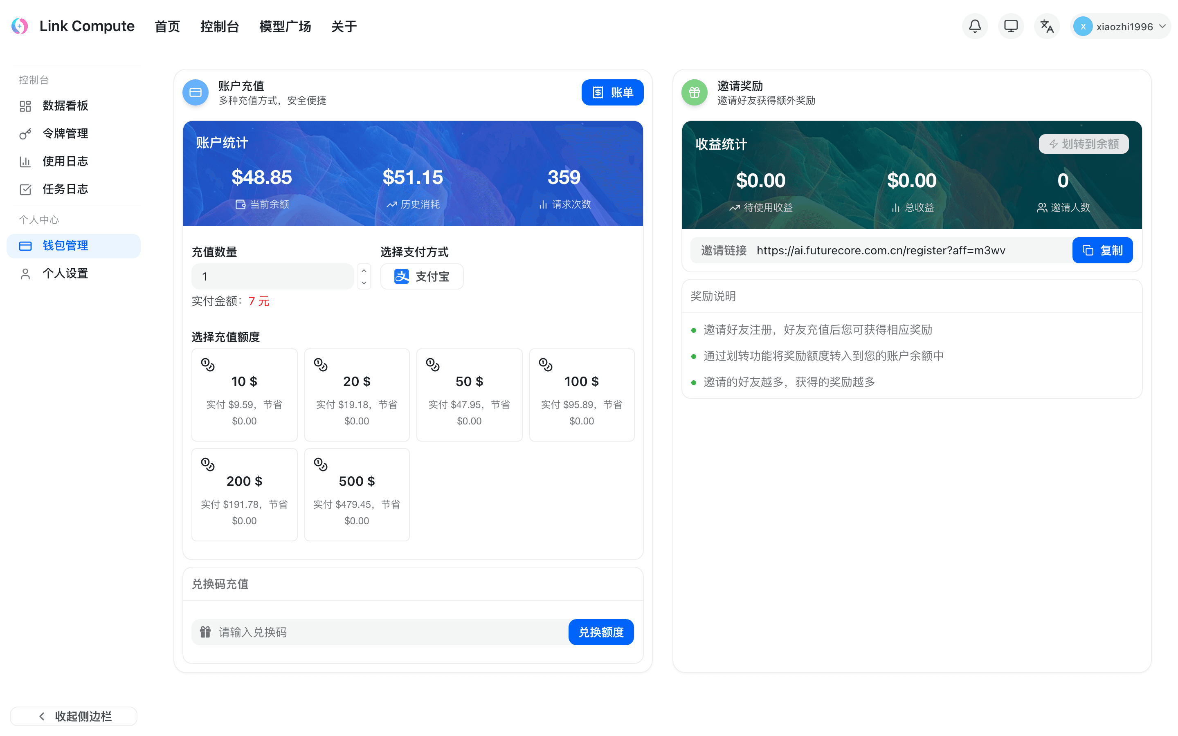1178x736 pixels.
Task: Click the 个人设置 person icon
Action: click(x=25, y=274)
